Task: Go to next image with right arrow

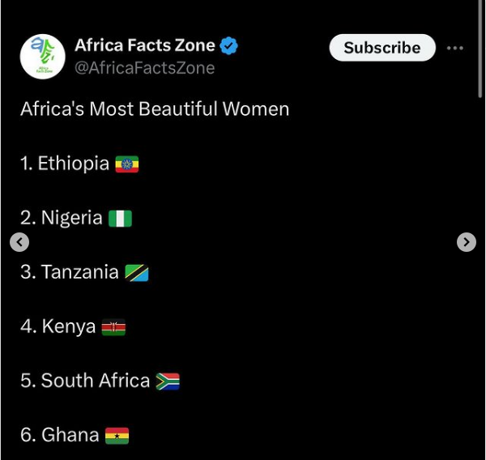Action: (467, 242)
